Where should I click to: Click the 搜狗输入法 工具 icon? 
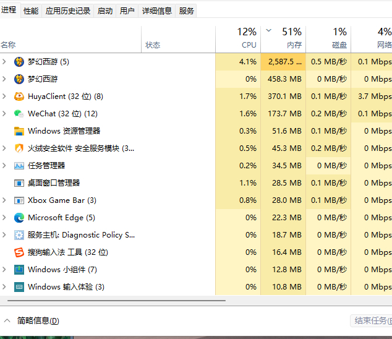click(x=19, y=252)
